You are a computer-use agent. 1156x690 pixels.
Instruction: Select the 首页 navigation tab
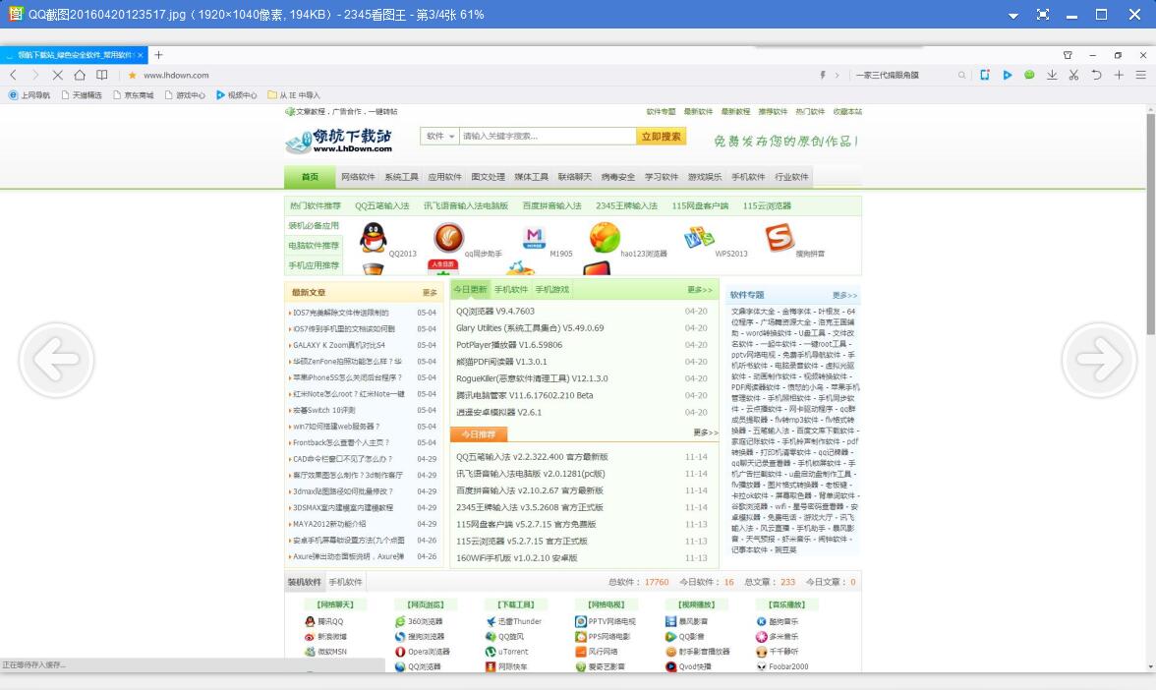310,177
